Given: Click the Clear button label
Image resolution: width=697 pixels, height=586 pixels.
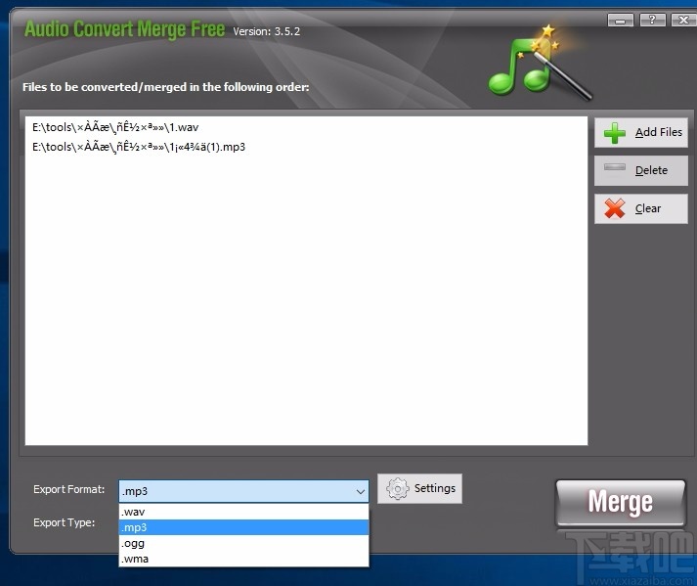Looking at the screenshot, I should pyautogui.click(x=648, y=208).
